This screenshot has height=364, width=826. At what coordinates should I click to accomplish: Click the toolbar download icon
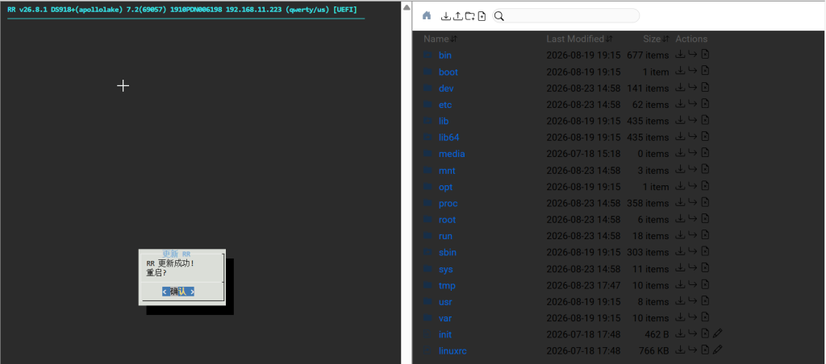tap(445, 16)
